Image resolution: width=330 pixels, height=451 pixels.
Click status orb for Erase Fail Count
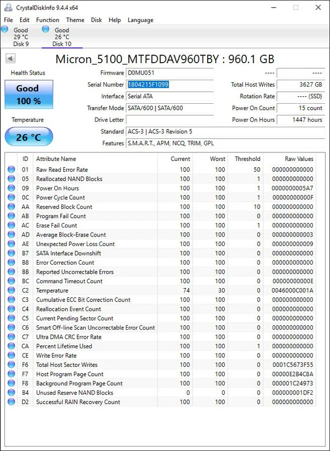[x=11, y=225]
